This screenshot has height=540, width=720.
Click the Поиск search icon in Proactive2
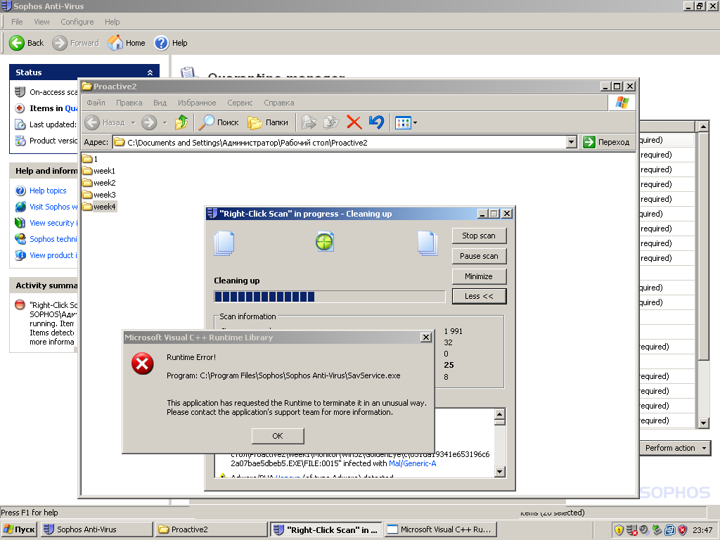pyautogui.click(x=206, y=122)
